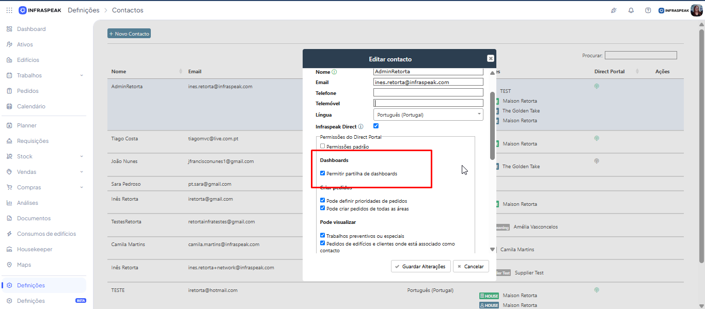Click Direct Portal icon in João Nunes row
Screen dimensions: 705x309
pyautogui.click(x=597, y=161)
